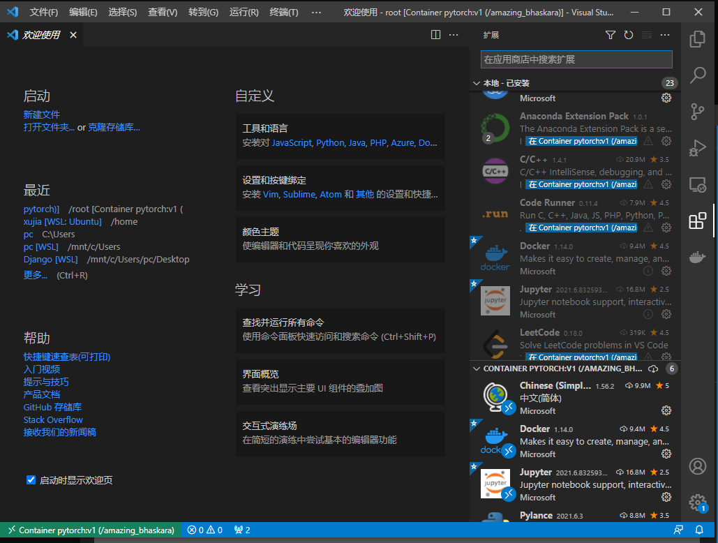Open manage gear for local Docker extension

666,271
